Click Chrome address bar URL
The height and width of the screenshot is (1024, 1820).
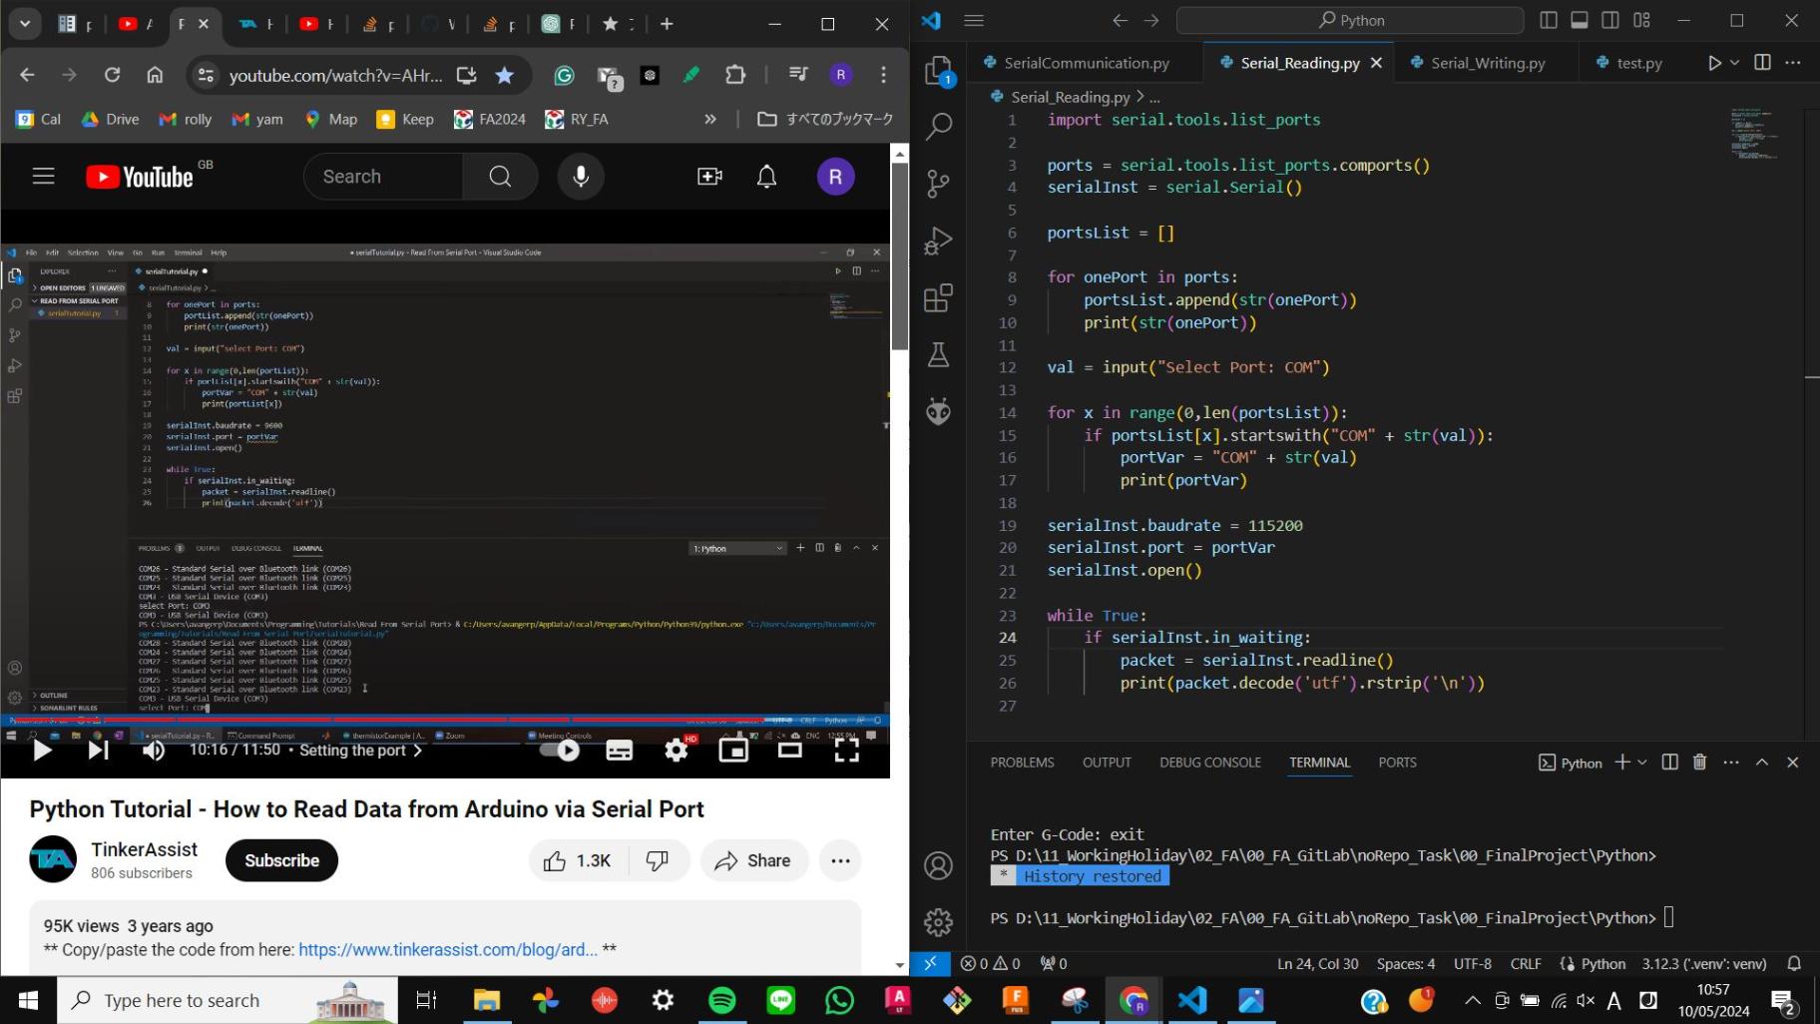point(335,75)
